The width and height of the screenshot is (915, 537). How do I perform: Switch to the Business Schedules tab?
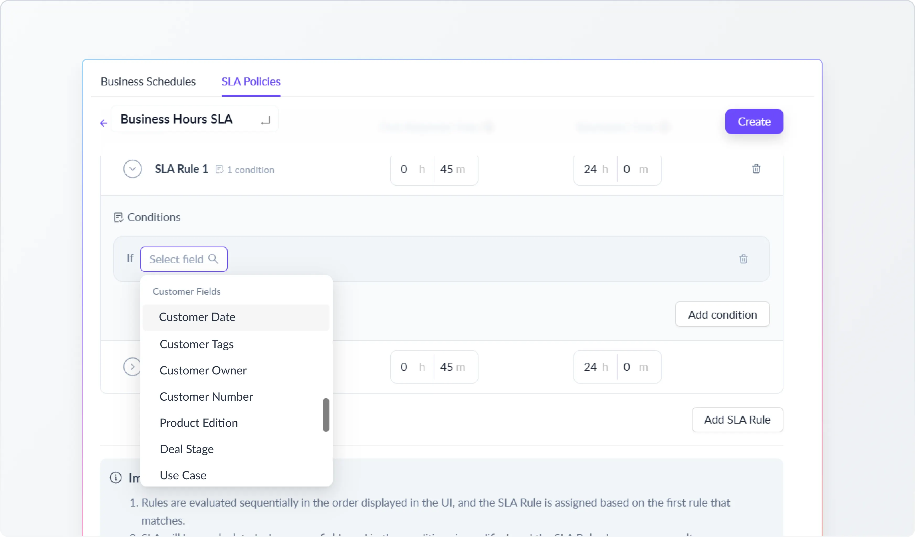click(x=148, y=82)
